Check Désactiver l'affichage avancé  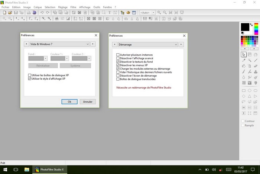[x=118, y=58]
